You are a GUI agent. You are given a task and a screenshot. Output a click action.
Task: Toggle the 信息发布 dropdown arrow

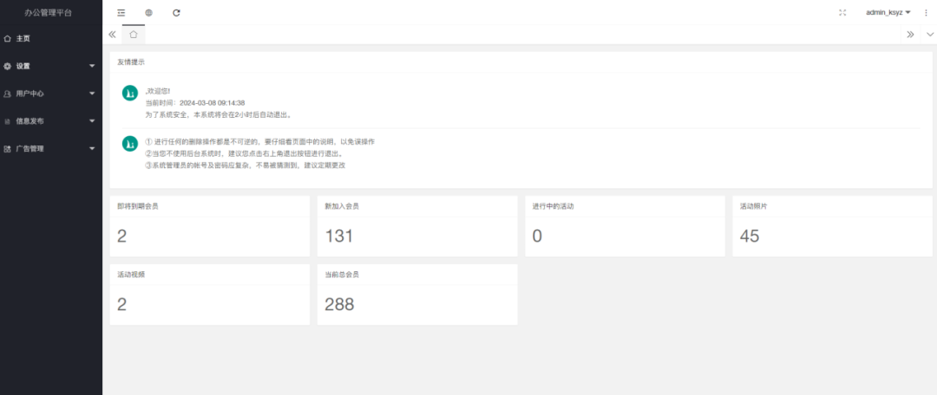92,121
